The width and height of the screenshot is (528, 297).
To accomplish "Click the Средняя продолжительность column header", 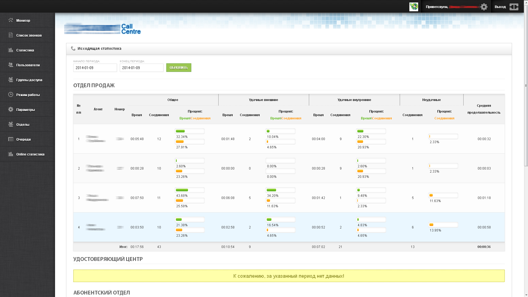I will (x=484, y=109).
